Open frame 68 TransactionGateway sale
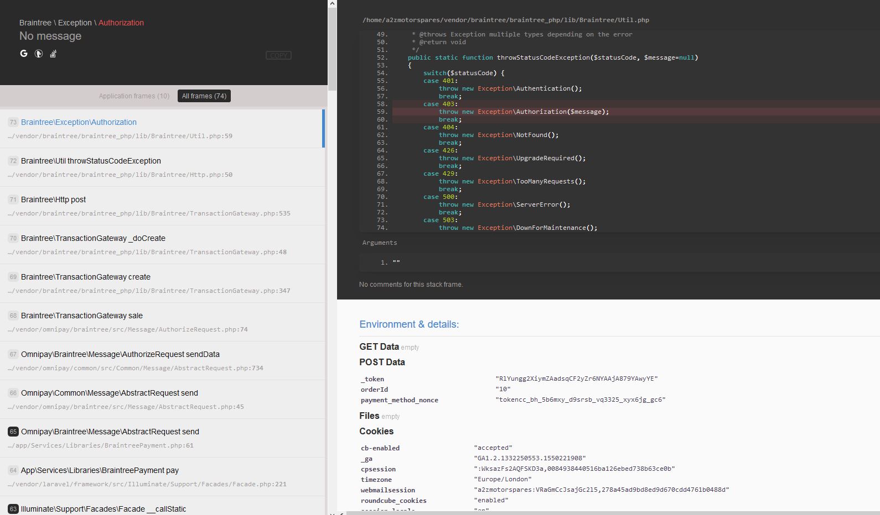The height and width of the screenshot is (515, 880). pyautogui.click(x=162, y=322)
